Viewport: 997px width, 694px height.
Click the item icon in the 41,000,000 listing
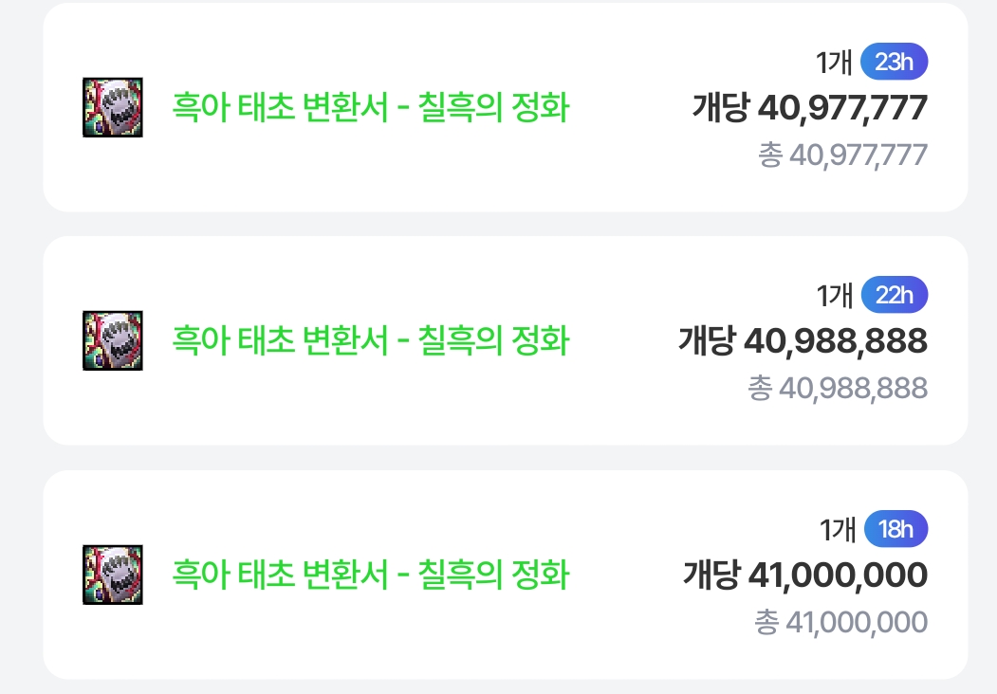click(113, 575)
